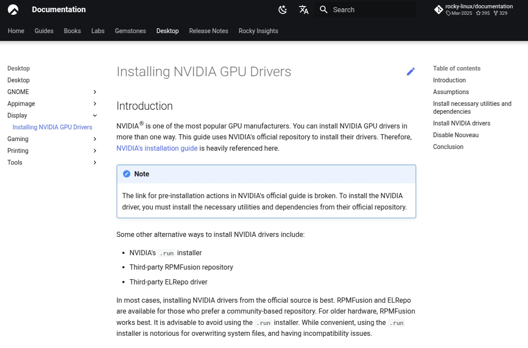Expand the Printing section chevron

95,151
